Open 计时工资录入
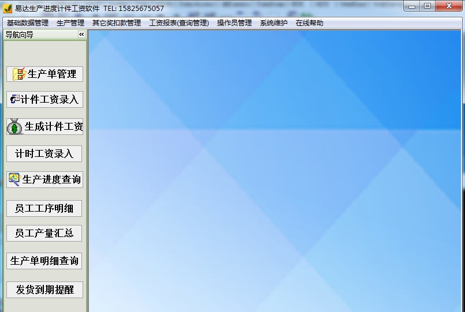 point(44,153)
